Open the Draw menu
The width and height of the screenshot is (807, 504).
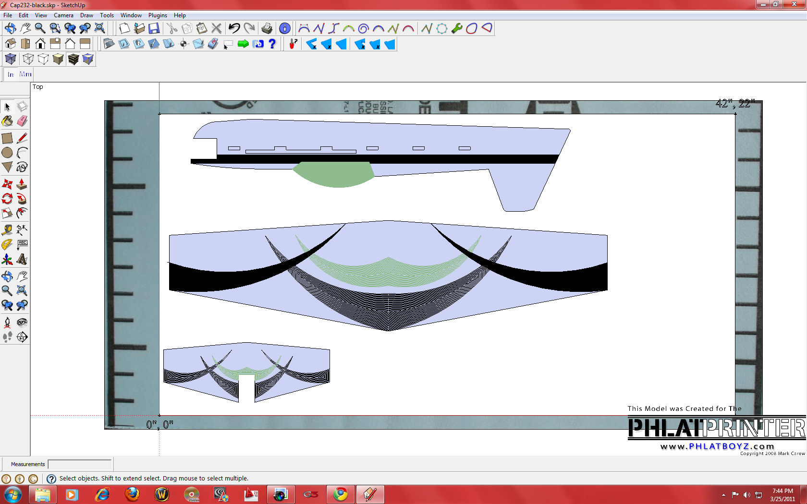click(x=86, y=15)
